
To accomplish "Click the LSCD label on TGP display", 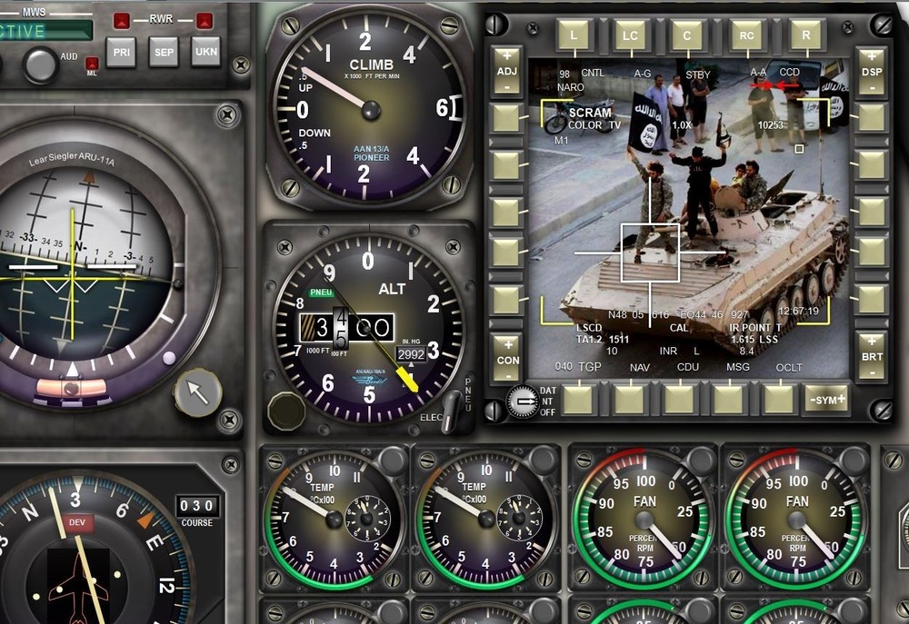I will point(589,328).
